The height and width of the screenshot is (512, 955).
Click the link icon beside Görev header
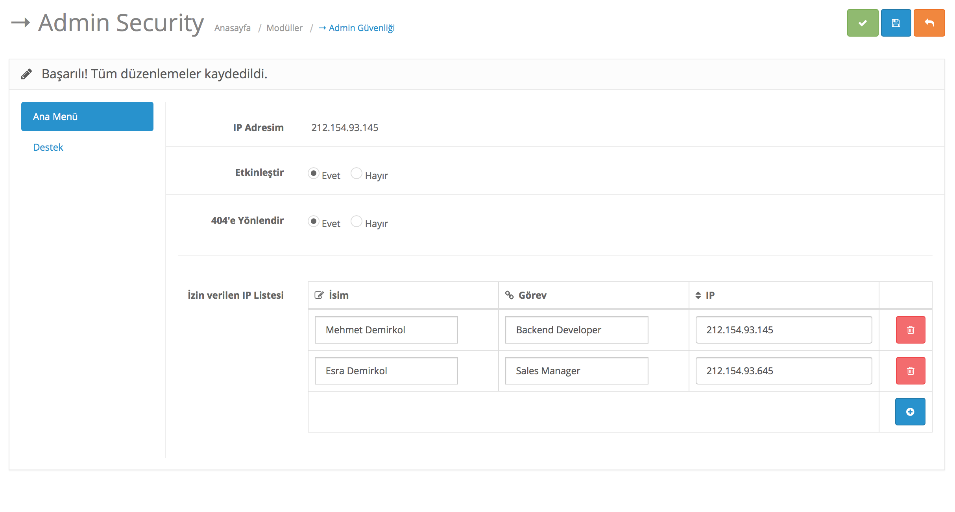point(509,295)
